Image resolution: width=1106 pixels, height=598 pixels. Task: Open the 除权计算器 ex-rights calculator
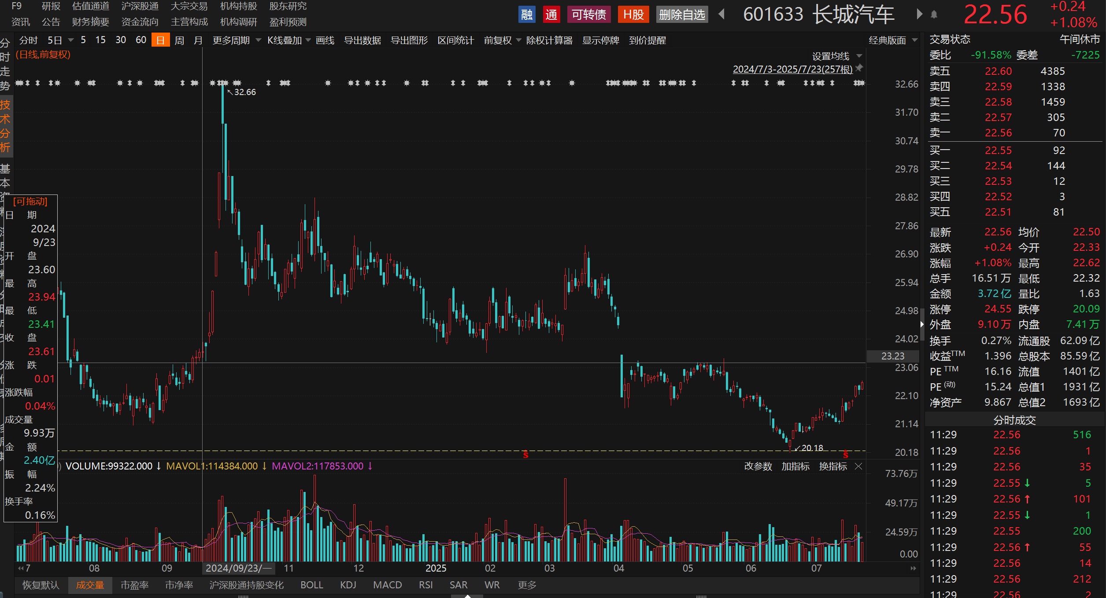point(549,40)
